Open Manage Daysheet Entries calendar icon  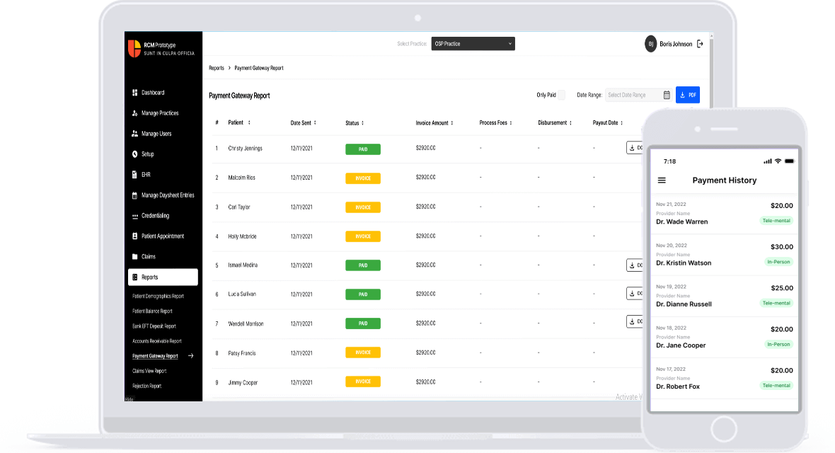(x=134, y=195)
